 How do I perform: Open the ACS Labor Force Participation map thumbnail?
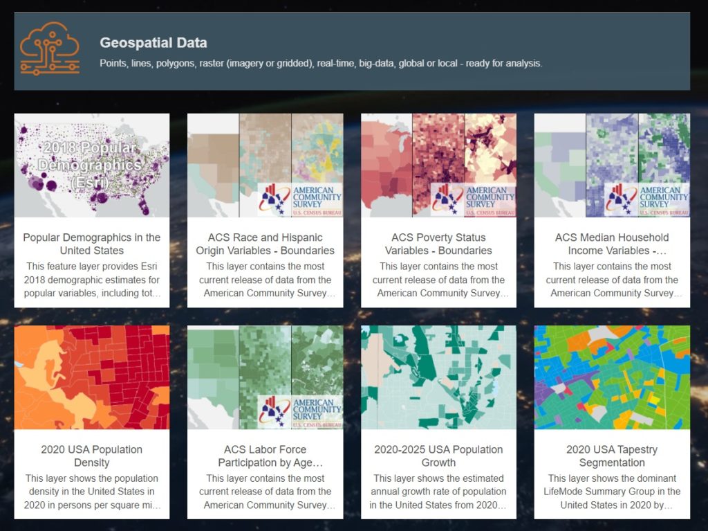(265, 377)
